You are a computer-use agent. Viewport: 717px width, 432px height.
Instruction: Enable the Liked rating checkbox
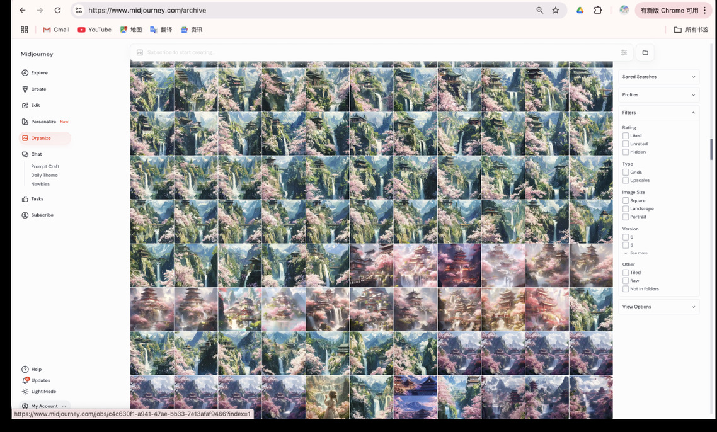pyautogui.click(x=626, y=136)
